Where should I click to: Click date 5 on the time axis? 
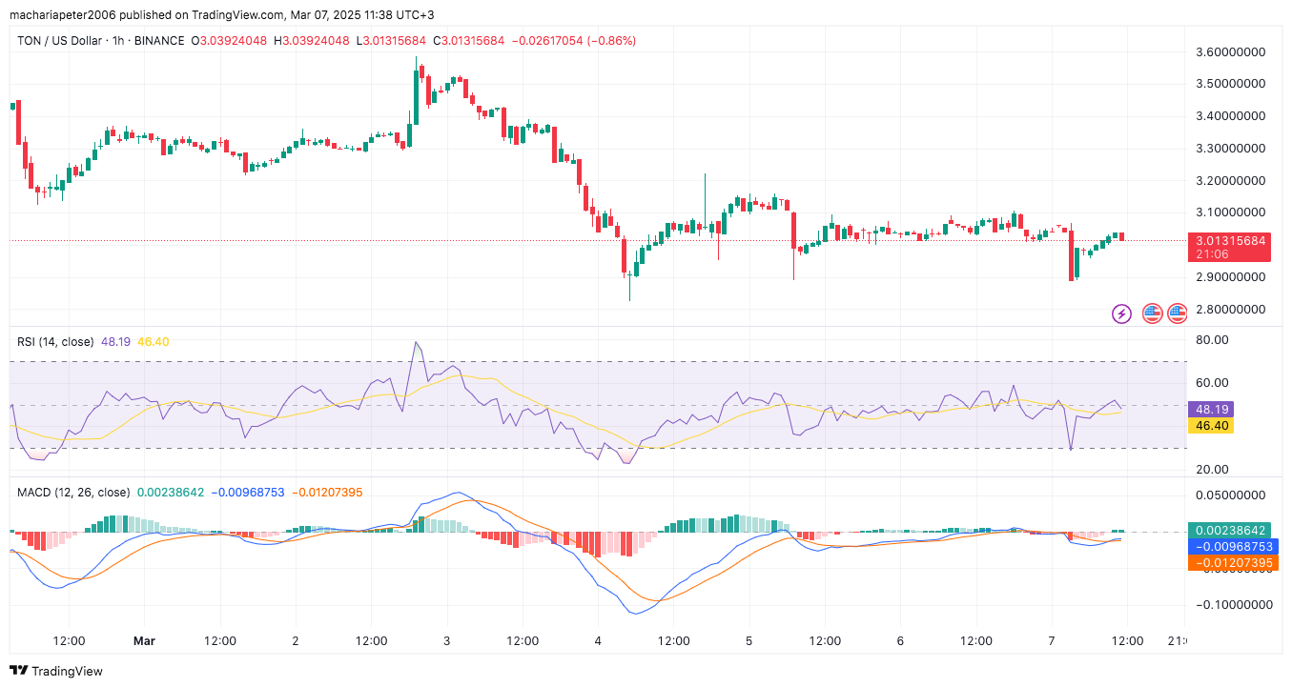coord(749,641)
